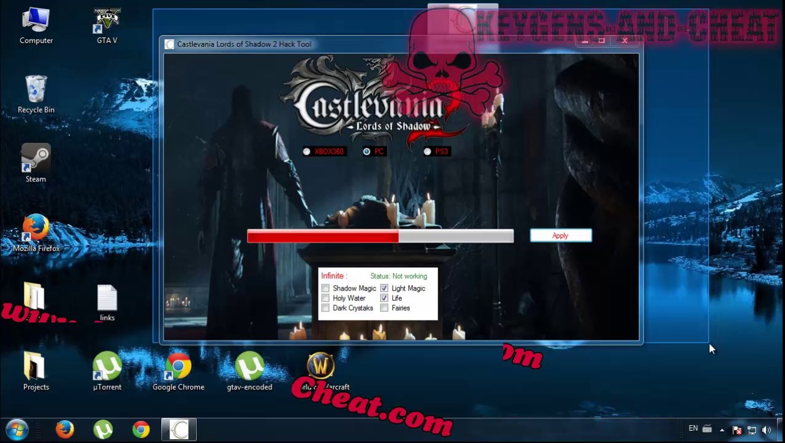Open the Windows Start menu

pyautogui.click(x=17, y=429)
